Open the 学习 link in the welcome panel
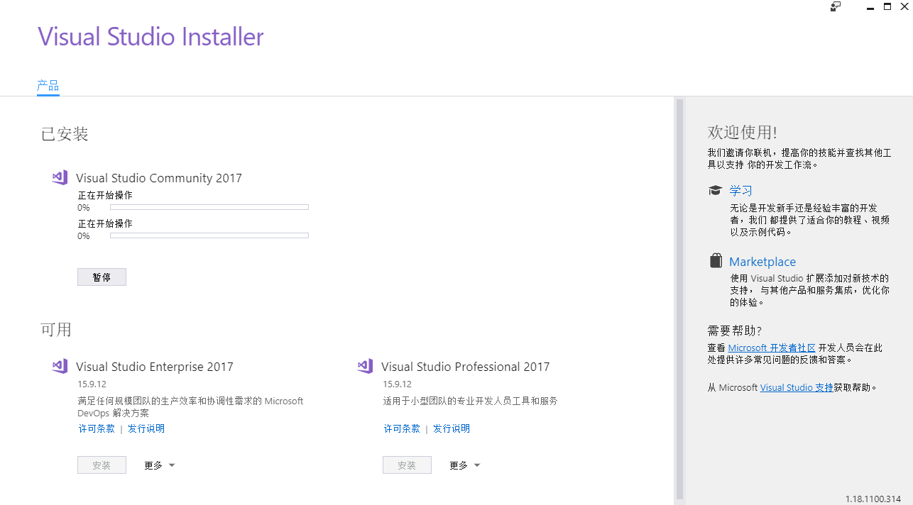913x505 pixels. 740,190
